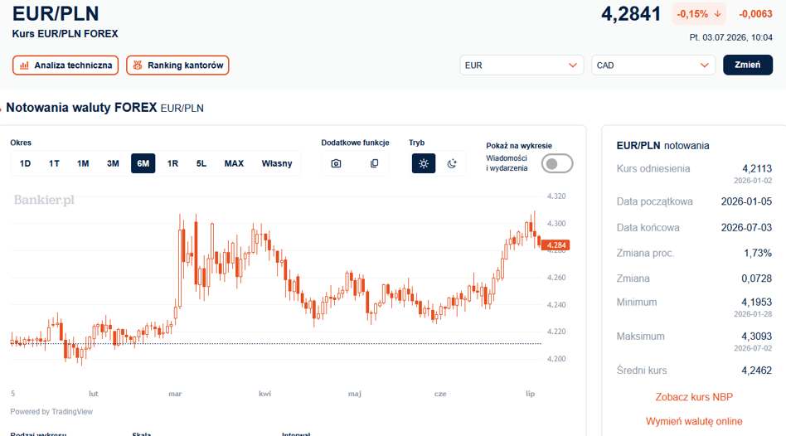Click the Zmiana value 0,0728

coord(756,279)
